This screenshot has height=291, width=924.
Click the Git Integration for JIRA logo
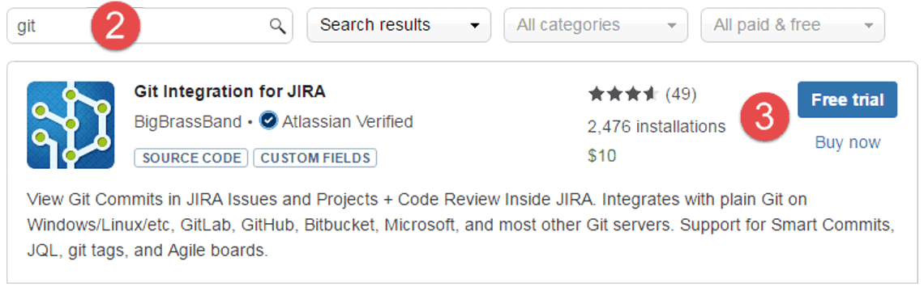tap(71, 125)
